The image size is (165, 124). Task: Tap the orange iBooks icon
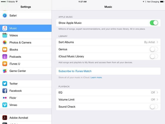point(5,50)
